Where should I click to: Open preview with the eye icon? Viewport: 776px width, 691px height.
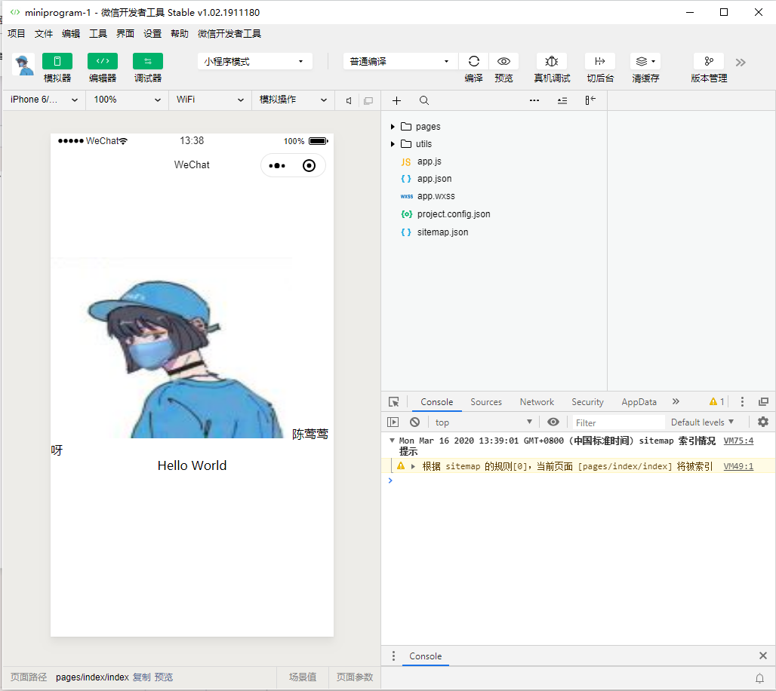point(503,61)
